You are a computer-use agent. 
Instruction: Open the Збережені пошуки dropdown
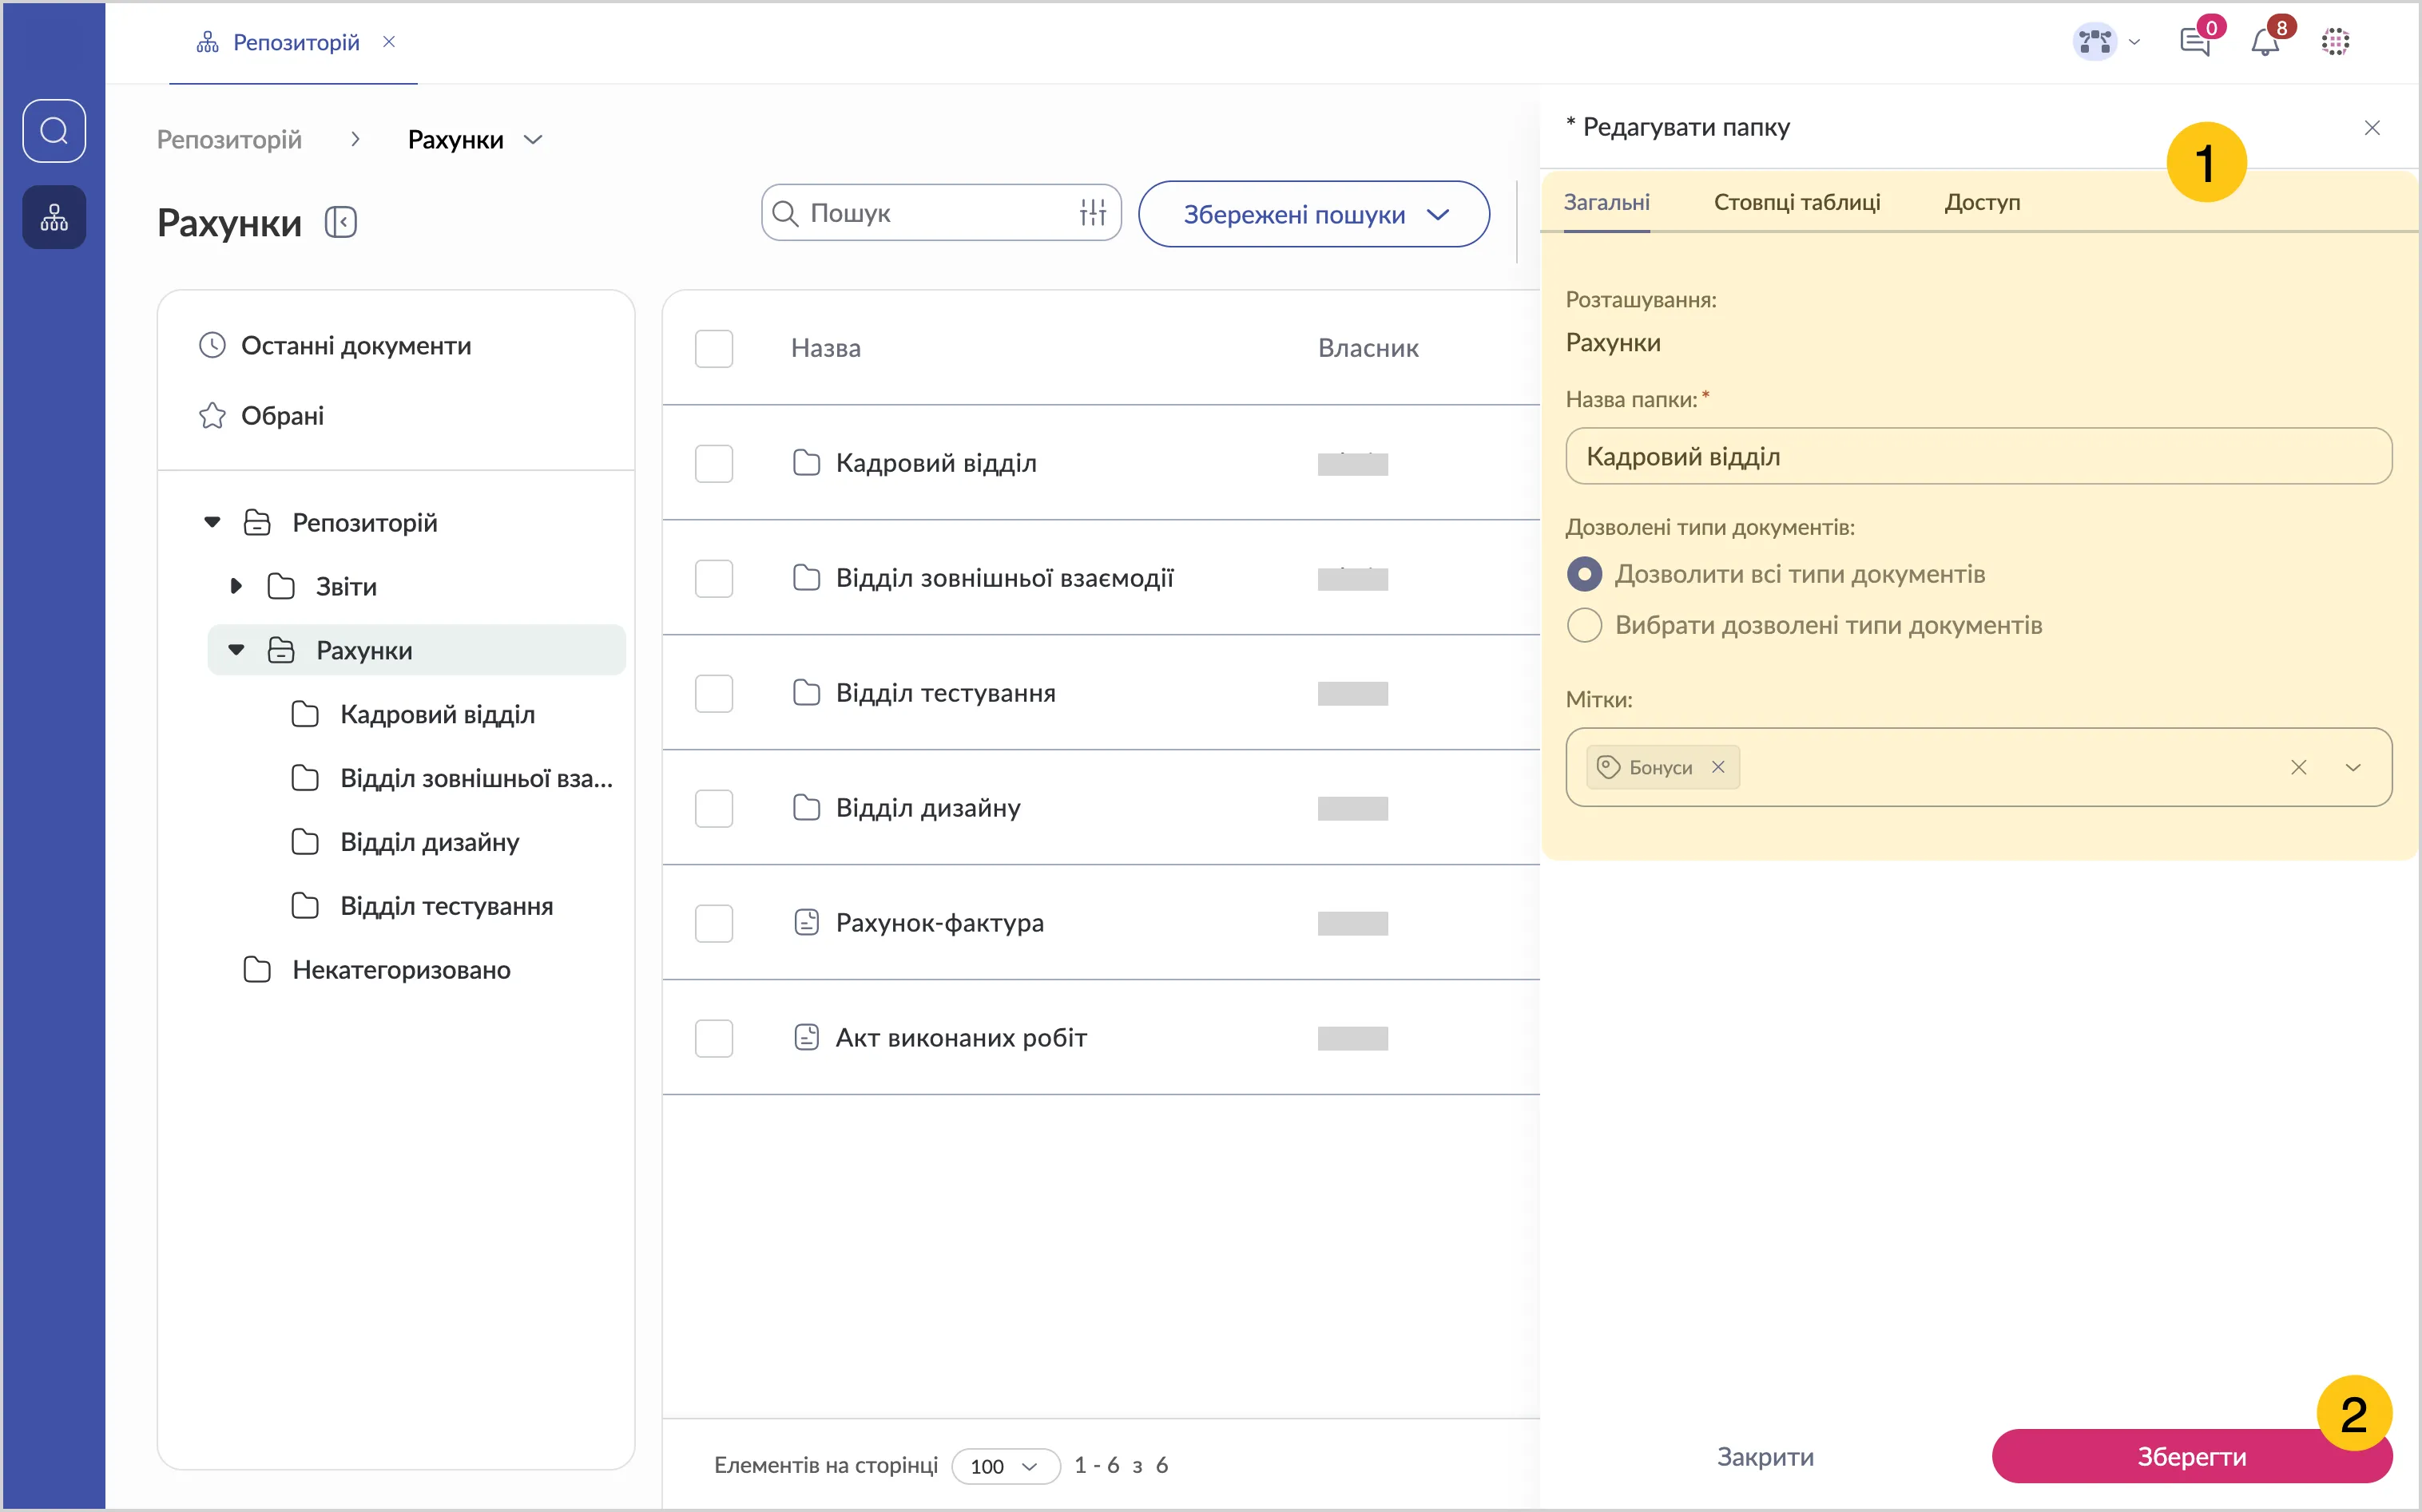pyautogui.click(x=1313, y=214)
